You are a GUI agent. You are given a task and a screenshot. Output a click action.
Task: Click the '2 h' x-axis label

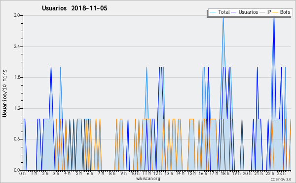point(45,173)
